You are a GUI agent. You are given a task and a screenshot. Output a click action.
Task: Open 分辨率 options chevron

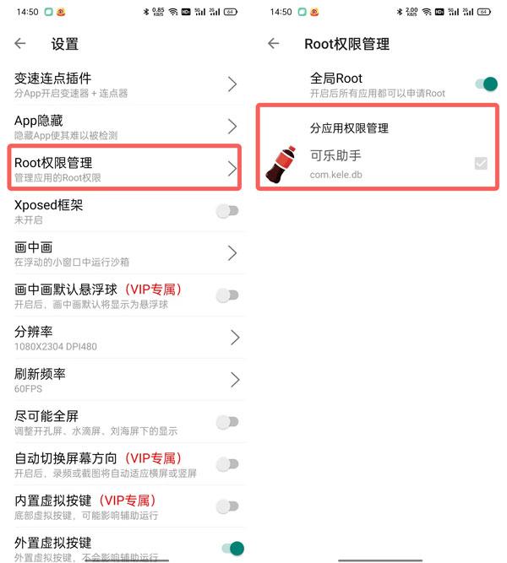[x=234, y=338]
